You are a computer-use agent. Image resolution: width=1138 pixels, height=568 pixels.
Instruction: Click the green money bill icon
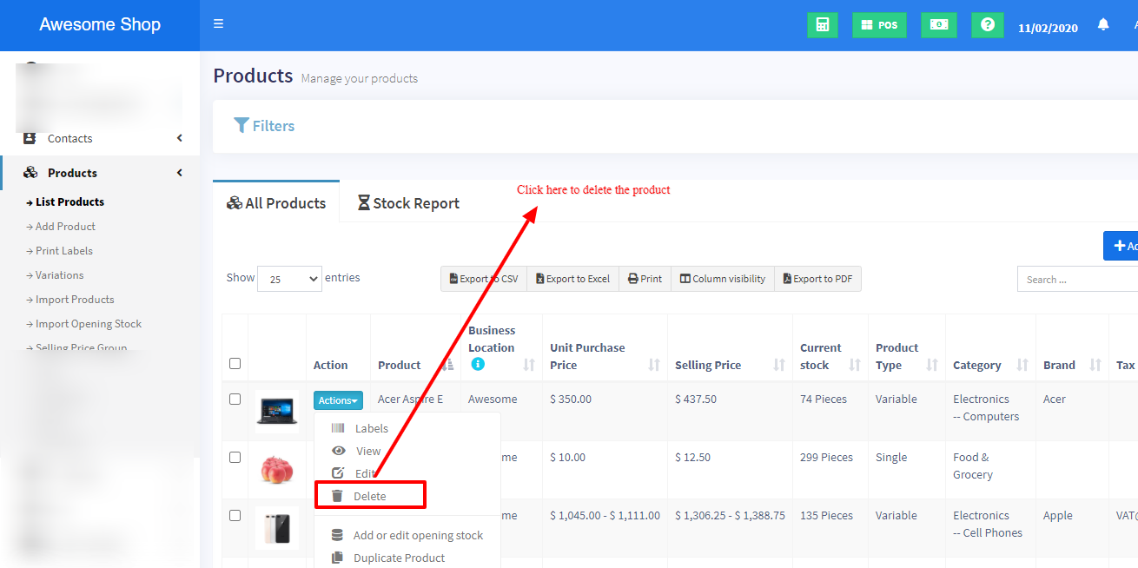pos(938,25)
